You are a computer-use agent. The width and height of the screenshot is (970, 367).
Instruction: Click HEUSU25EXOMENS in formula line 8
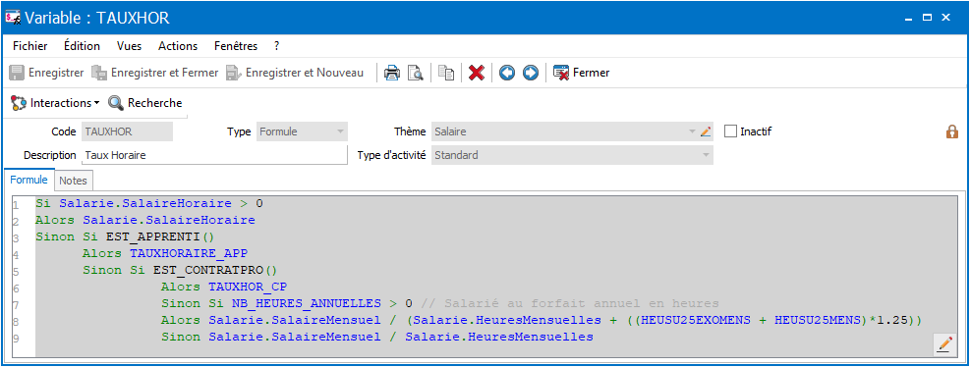coord(697,320)
